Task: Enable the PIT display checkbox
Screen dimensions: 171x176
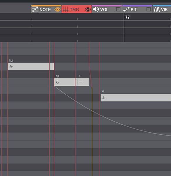Action: pyautogui.click(x=149, y=9)
